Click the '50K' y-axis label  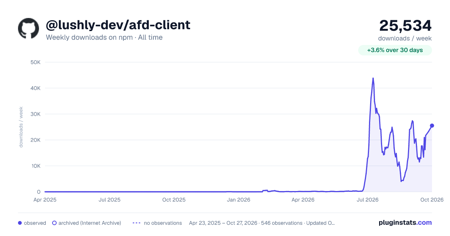coord(35,62)
